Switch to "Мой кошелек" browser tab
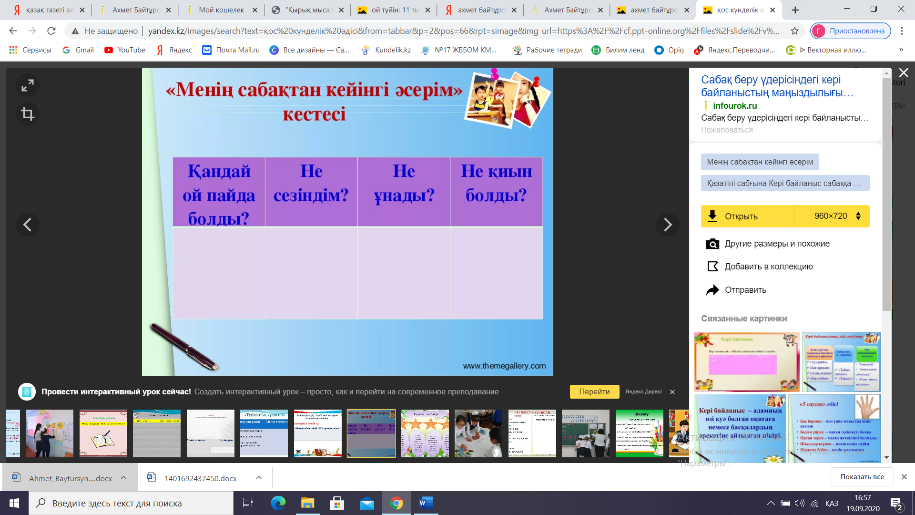Viewport: 915px width, 515px height. coord(221,10)
